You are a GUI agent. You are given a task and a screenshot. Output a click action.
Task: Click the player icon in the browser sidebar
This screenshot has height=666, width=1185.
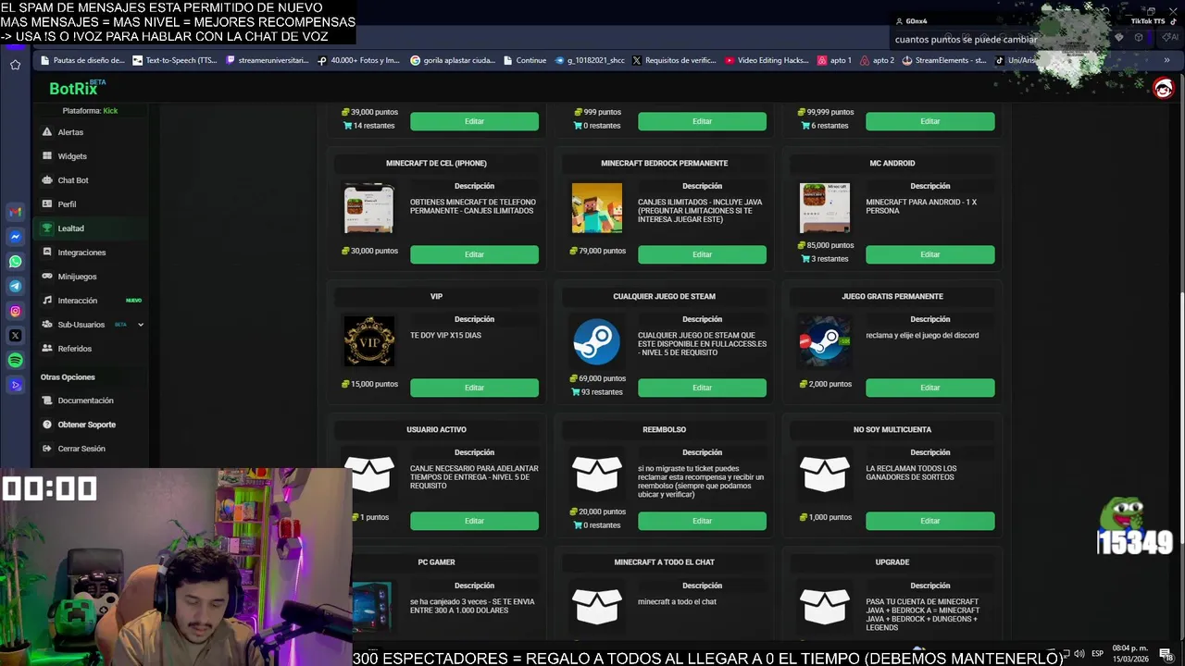point(15,385)
